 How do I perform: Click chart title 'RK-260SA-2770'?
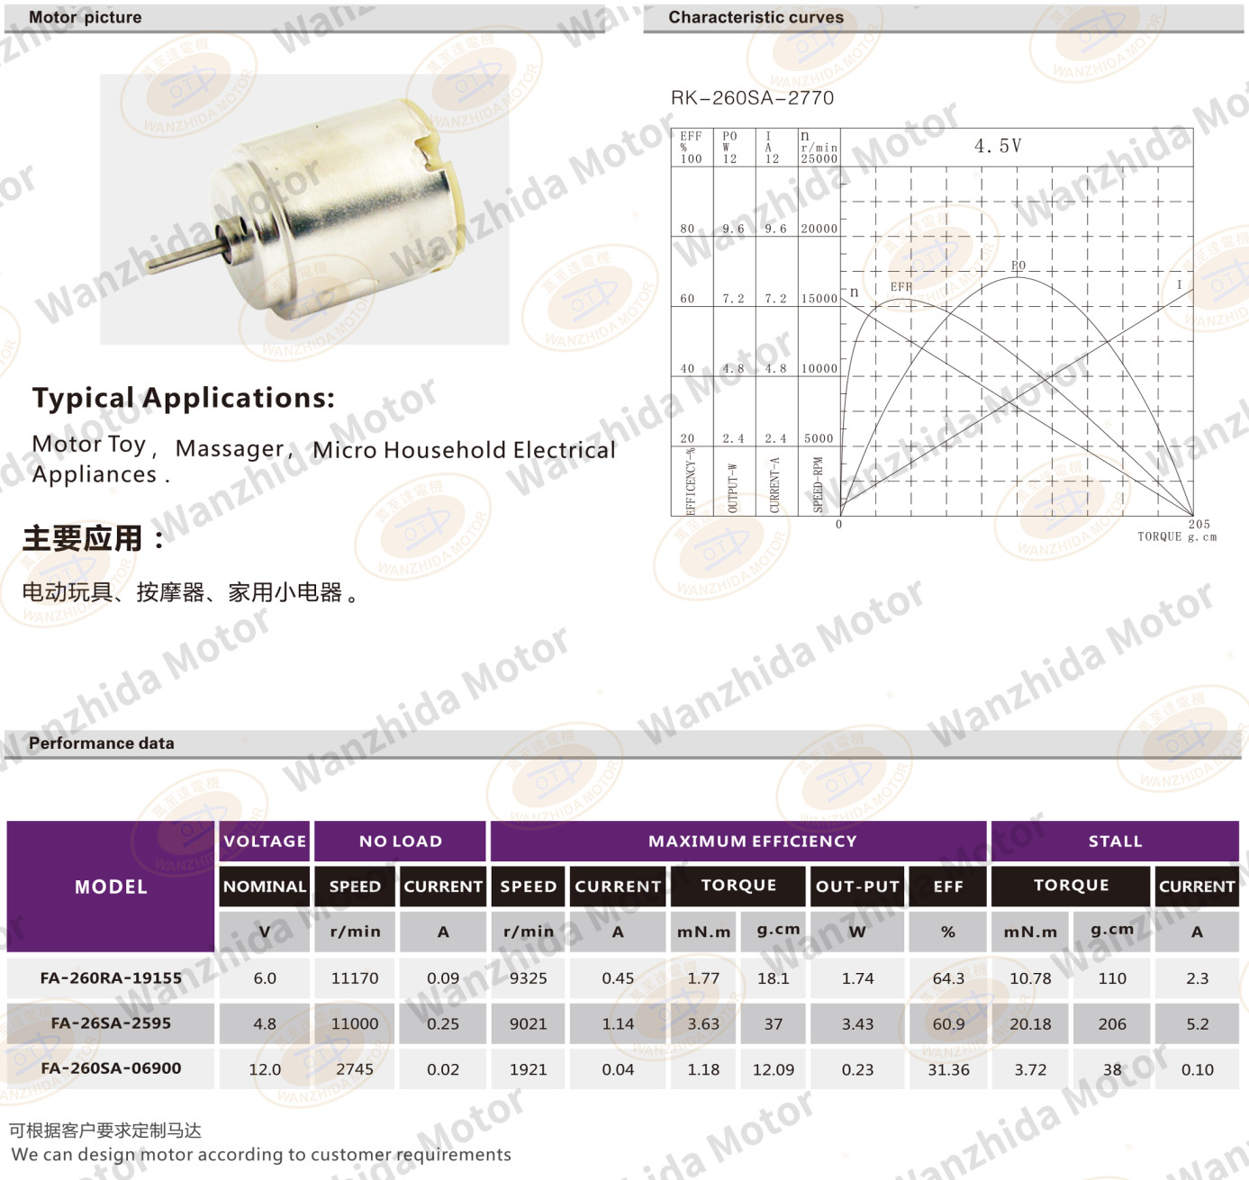752,98
